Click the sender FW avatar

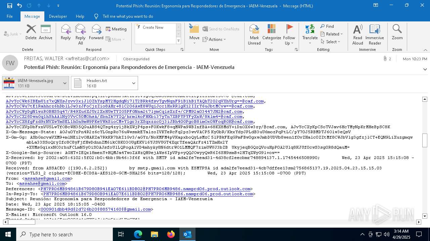pos(10,63)
